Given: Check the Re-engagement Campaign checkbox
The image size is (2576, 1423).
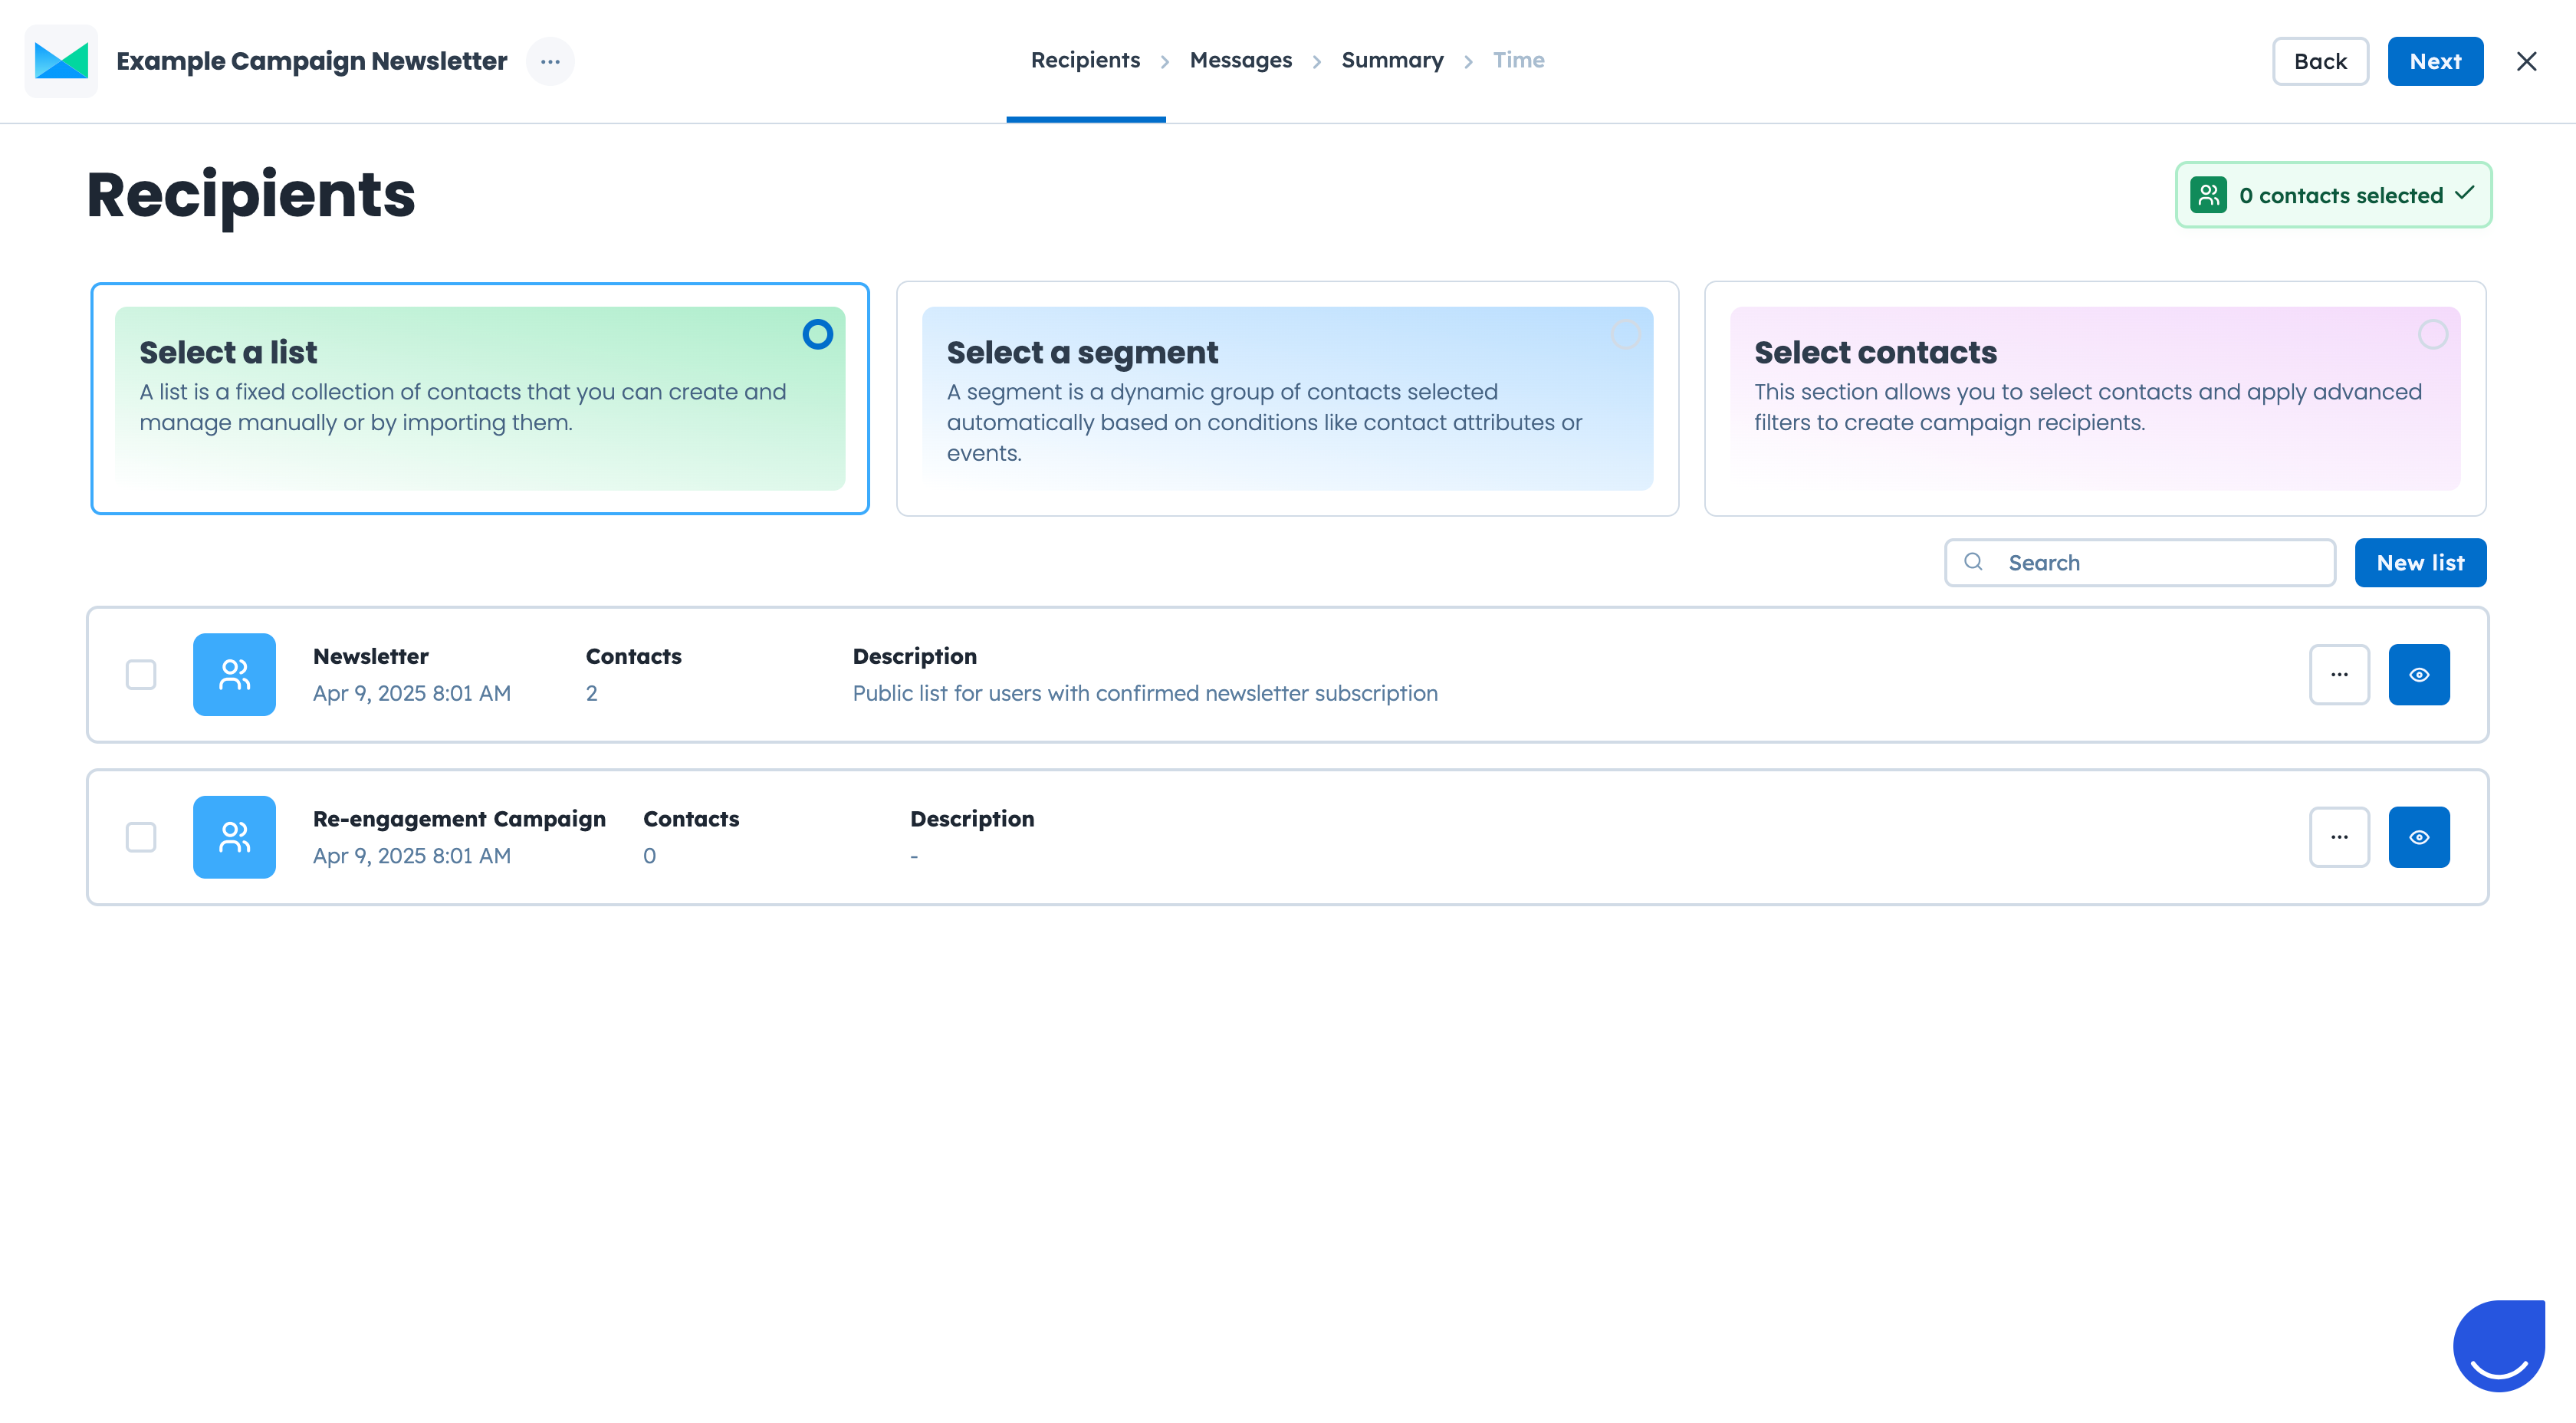Looking at the screenshot, I should (141, 837).
